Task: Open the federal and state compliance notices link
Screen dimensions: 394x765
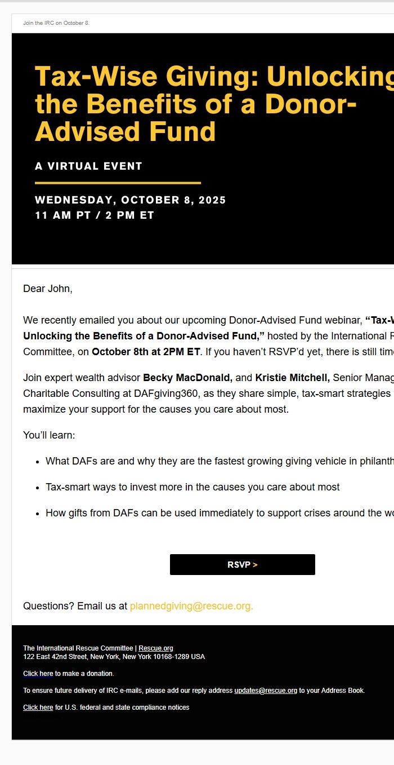Action: tap(38, 707)
